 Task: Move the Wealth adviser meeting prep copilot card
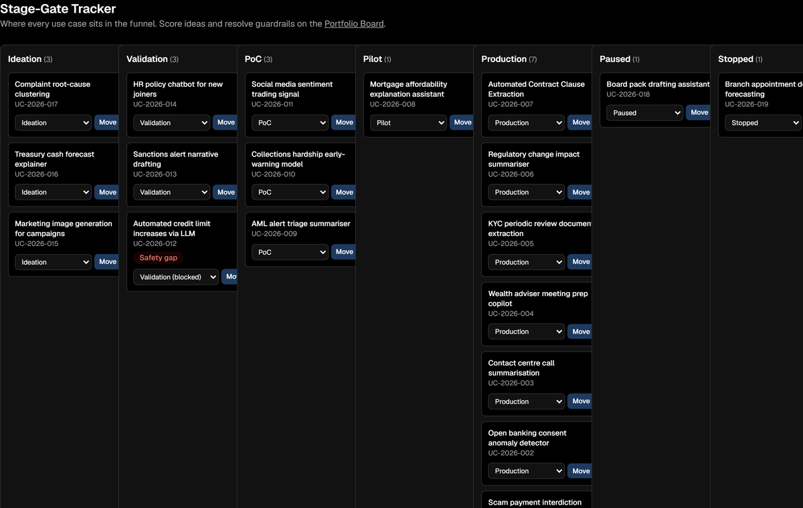[x=580, y=332]
